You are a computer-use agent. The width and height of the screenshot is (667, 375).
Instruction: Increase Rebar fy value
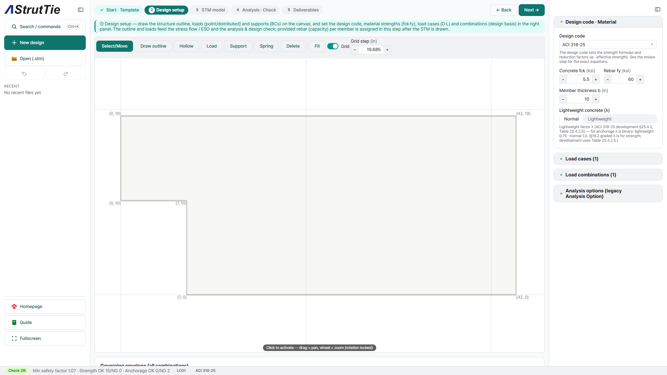coord(640,80)
